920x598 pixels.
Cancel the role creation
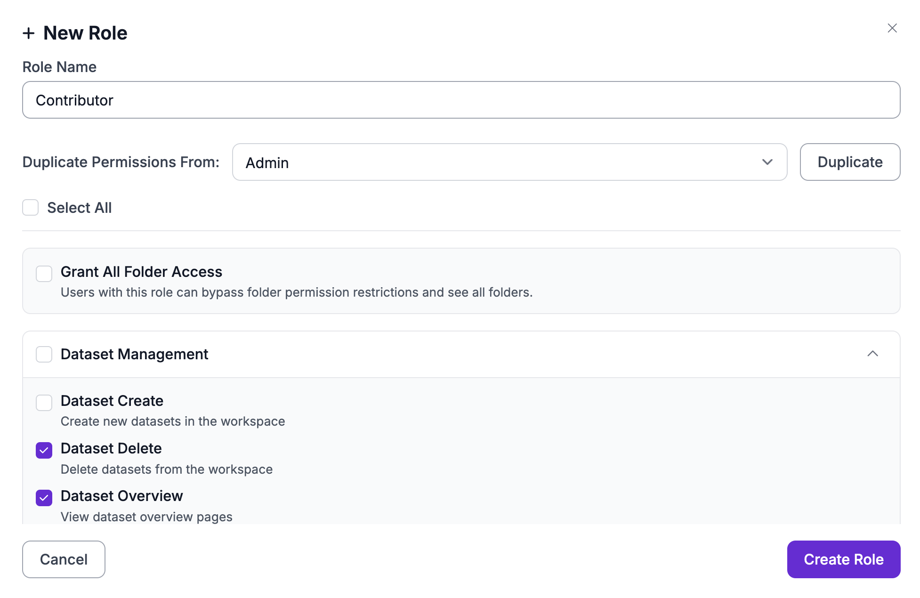point(64,559)
